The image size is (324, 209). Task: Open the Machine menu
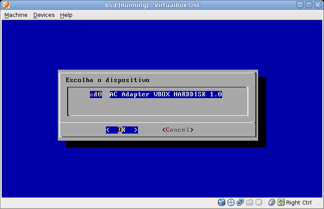(16, 15)
